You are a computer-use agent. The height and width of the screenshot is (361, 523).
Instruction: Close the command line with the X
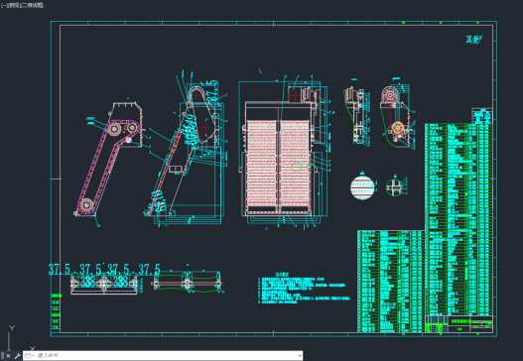pos(9,356)
